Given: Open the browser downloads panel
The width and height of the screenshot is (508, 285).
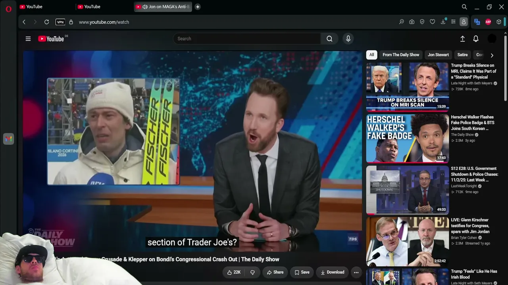Looking at the screenshot, I should coord(443,22).
